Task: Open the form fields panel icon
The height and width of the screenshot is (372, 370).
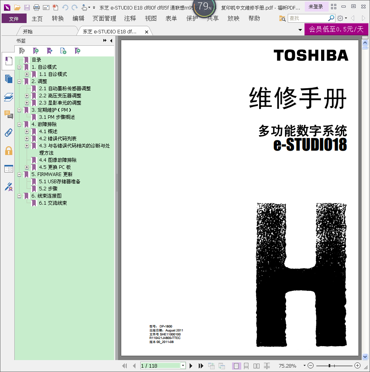Action: pyautogui.click(x=9, y=169)
